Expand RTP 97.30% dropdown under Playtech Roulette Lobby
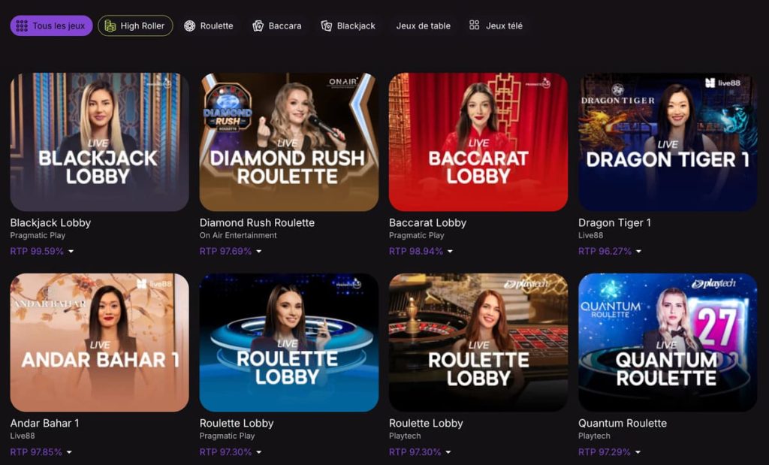The image size is (769, 465). (x=448, y=452)
